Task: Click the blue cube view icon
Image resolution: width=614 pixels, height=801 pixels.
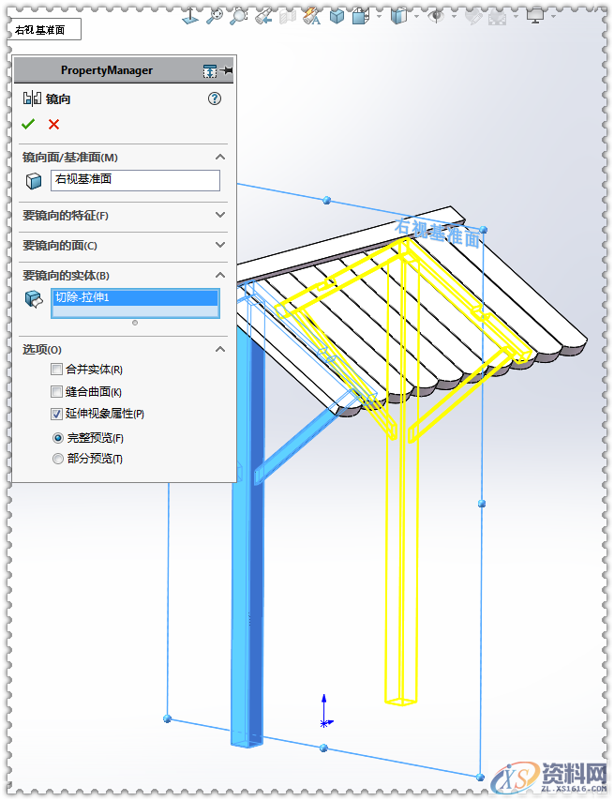Action: tap(337, 16)
